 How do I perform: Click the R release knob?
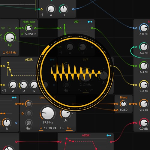(7, 123)
